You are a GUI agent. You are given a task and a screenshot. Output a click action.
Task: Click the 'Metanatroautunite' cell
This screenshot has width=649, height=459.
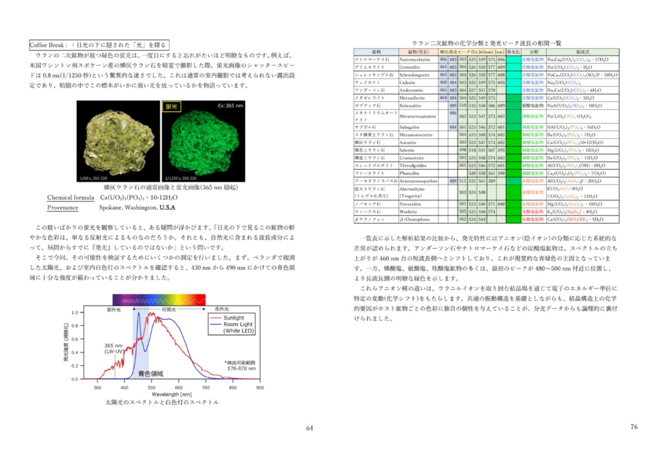tap(418, 116)
